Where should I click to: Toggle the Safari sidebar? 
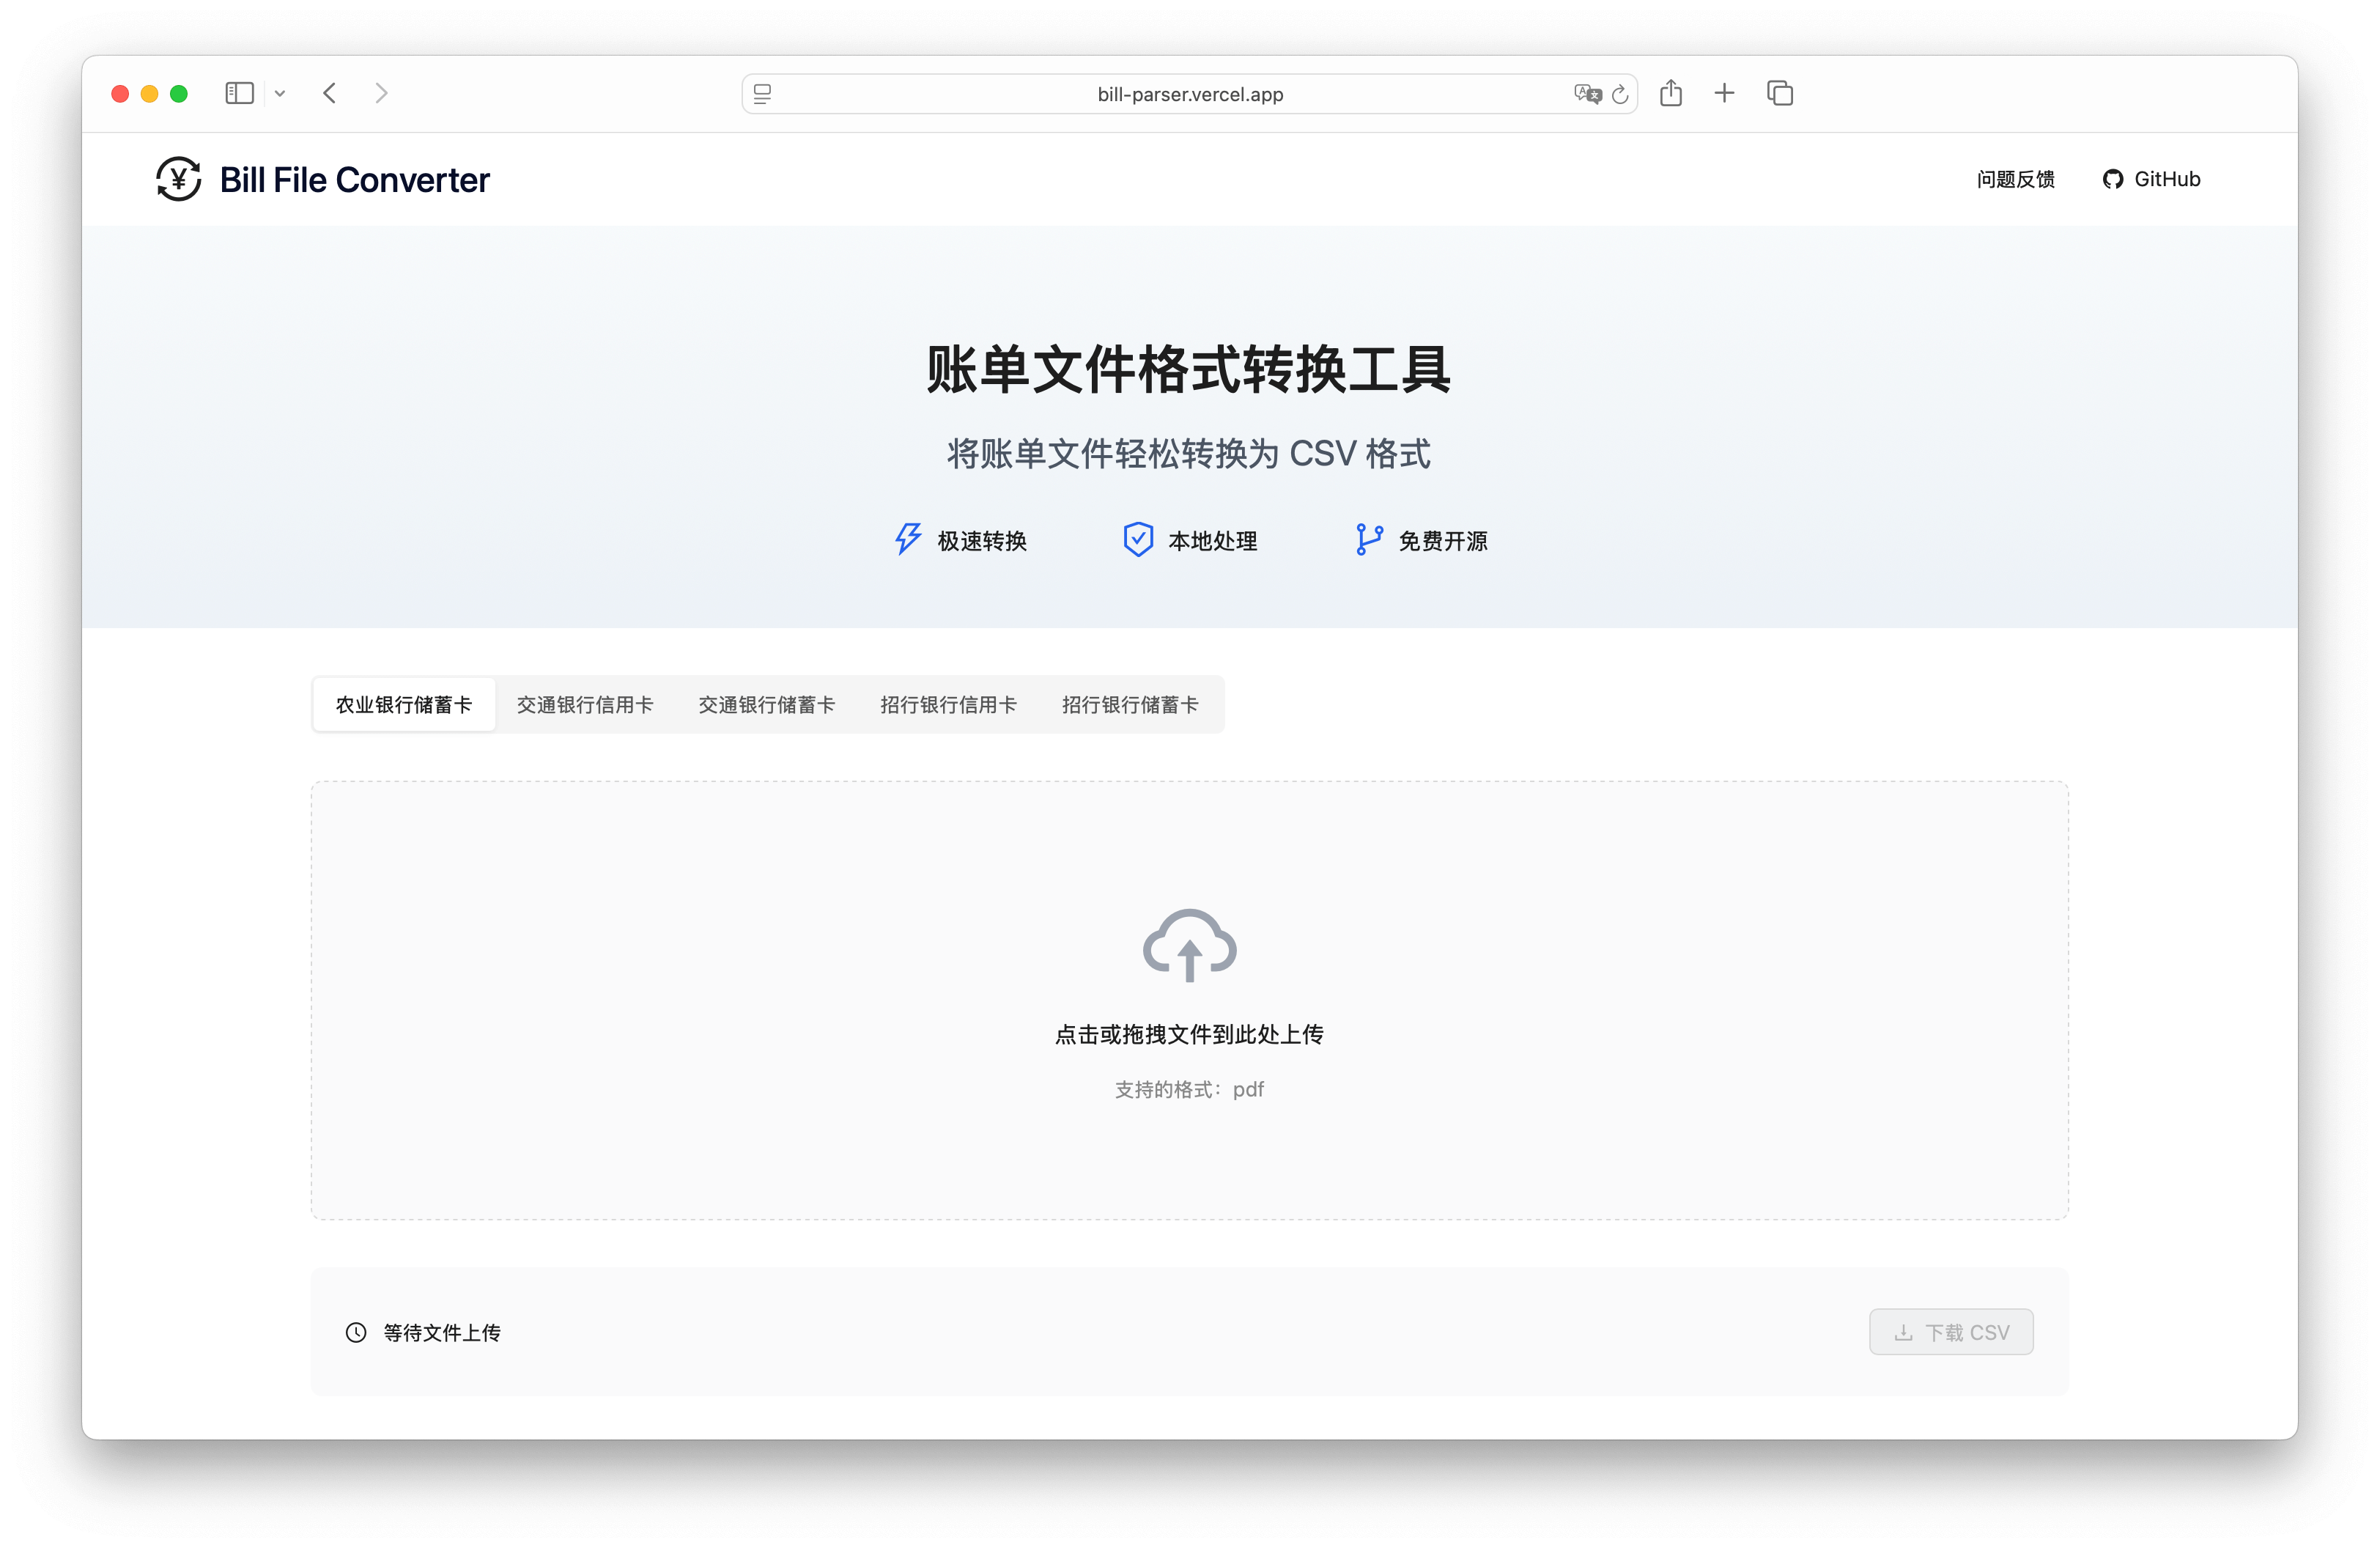pyautogui.click(x=239, y=93)
